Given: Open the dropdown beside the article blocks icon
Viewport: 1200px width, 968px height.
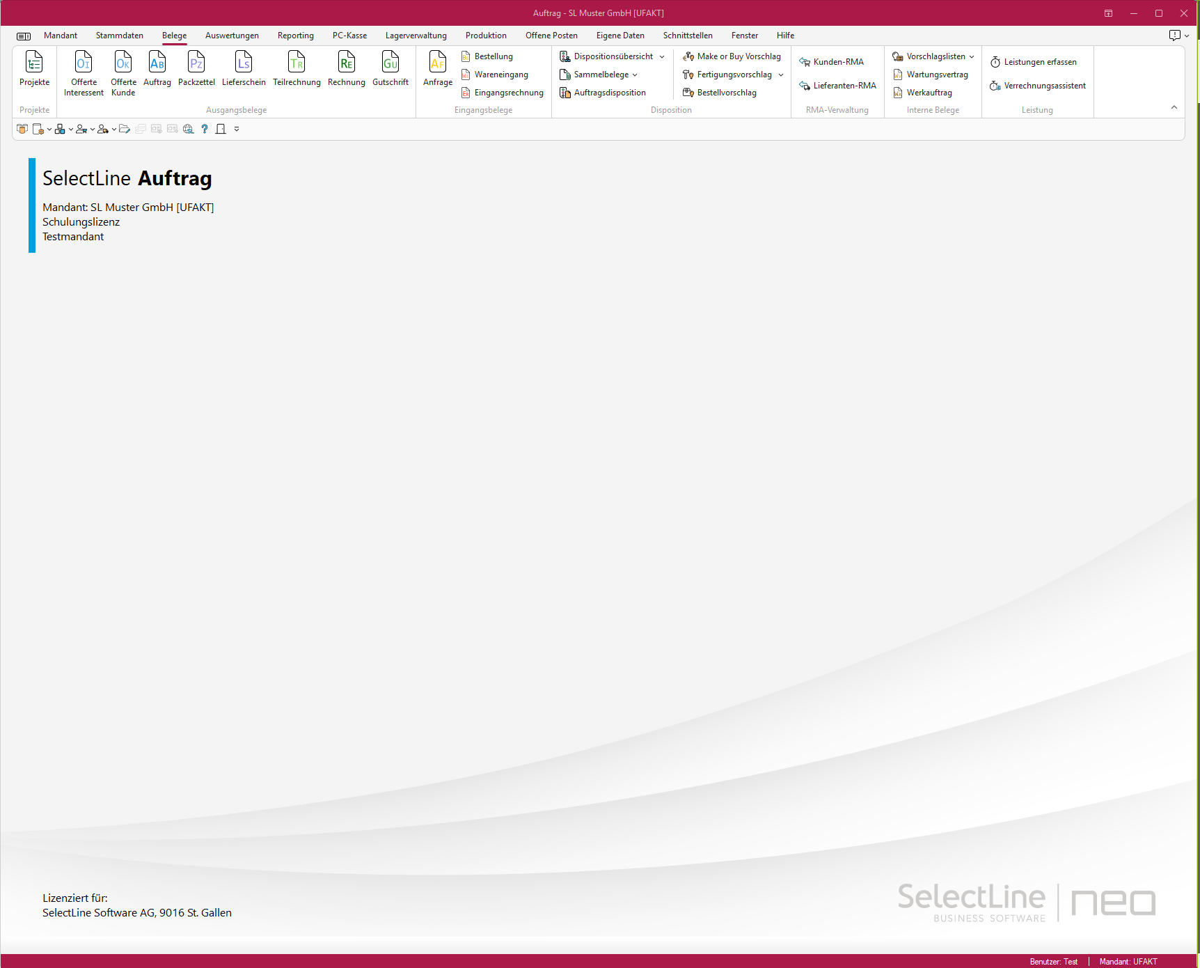Looking at the screenshot, I should click(71, 129).
